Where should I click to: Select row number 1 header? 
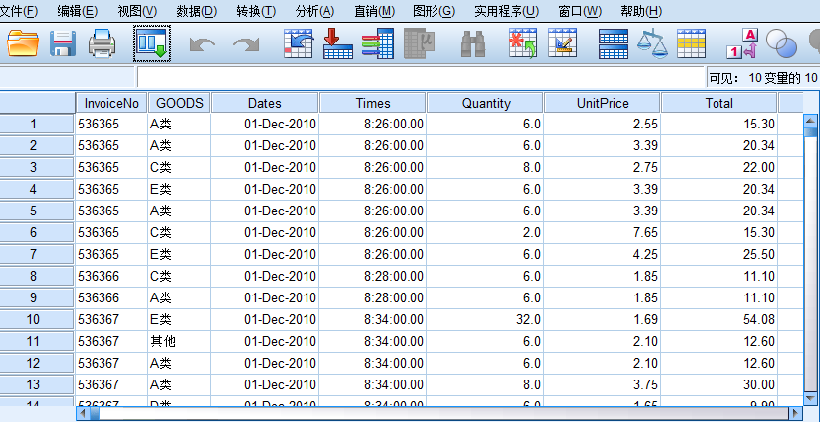[37, 124]
